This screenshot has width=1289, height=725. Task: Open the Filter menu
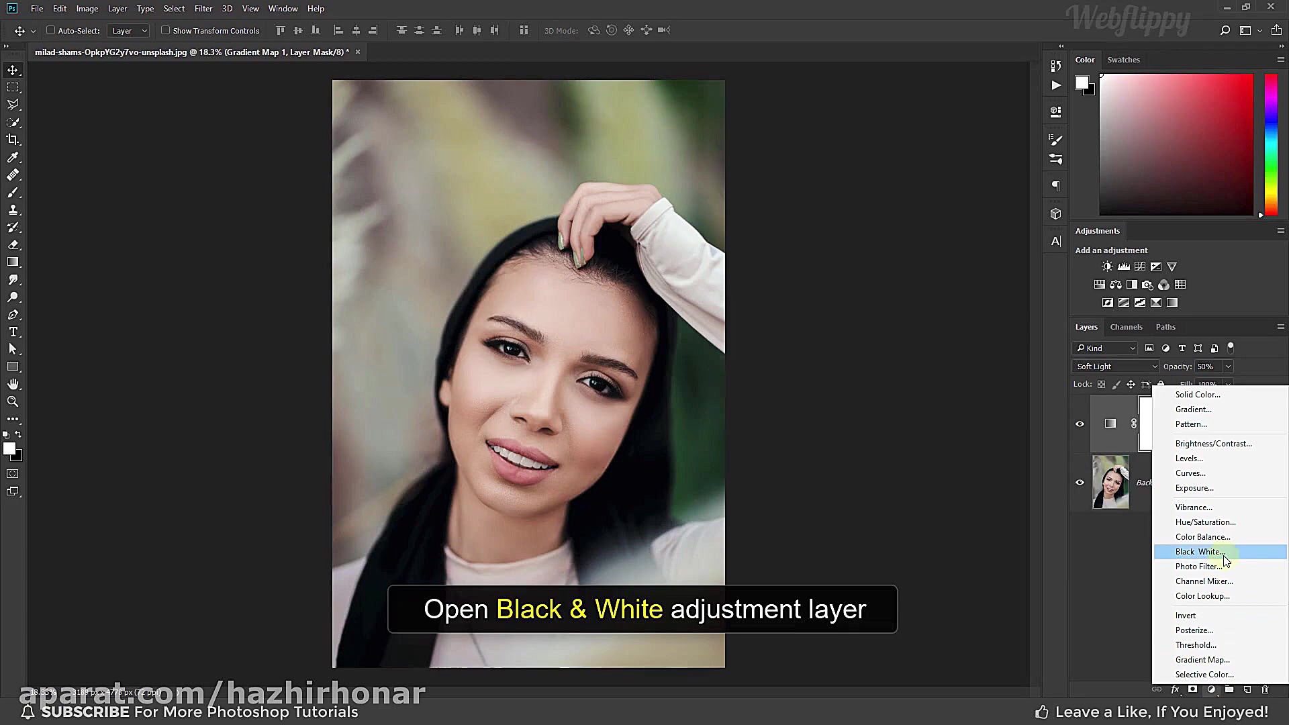(x=203, y=9)
